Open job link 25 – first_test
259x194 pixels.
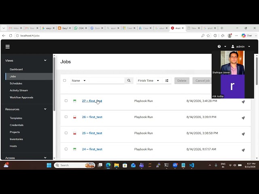pyautogui.click(x=92, y=133)
